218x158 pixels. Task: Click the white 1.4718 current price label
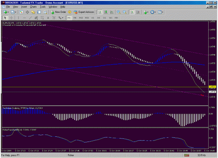pos(212,92)
